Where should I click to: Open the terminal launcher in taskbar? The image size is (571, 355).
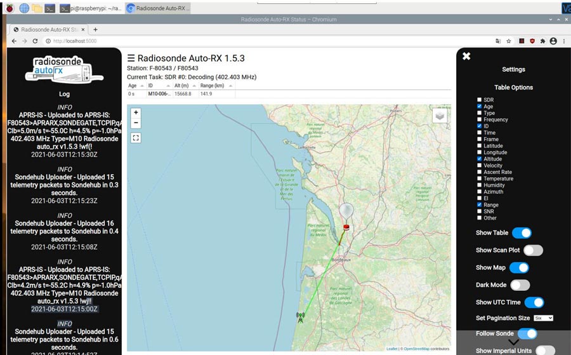[x=50, y=8]
